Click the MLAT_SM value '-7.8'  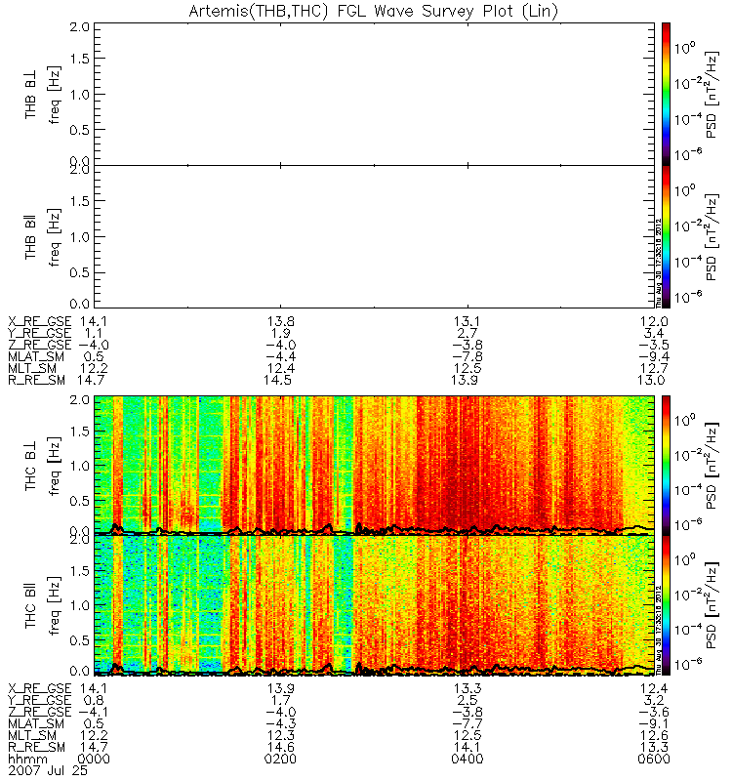pos(468,356)
